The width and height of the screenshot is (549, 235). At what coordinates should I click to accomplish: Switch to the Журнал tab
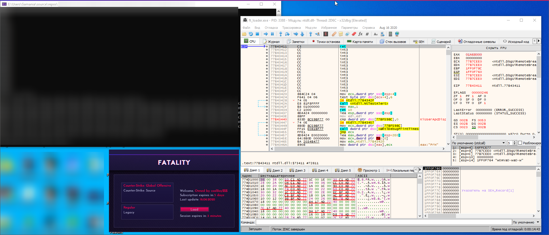tap(271, 41)
